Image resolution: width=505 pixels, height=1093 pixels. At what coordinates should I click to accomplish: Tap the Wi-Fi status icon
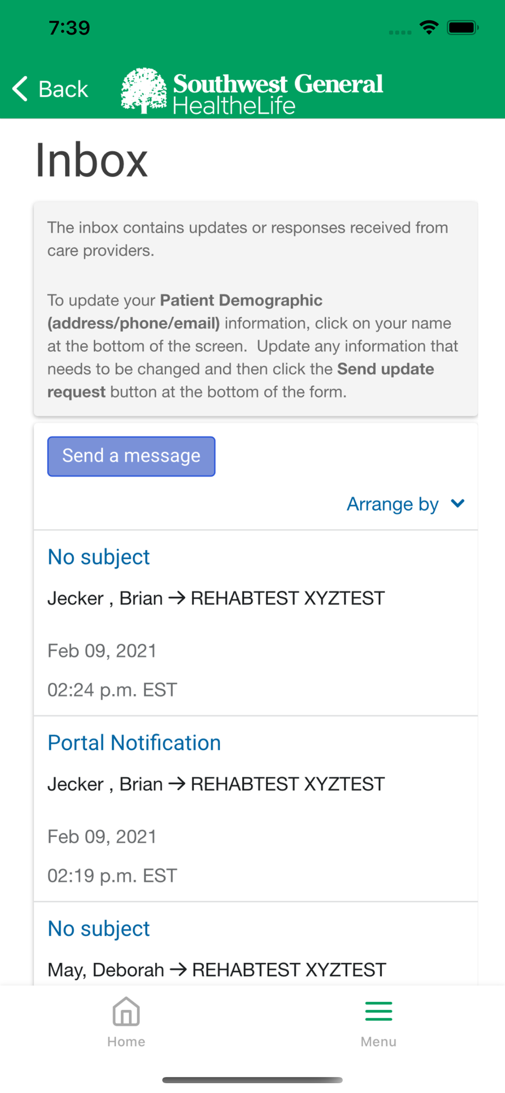coord(429,27)
